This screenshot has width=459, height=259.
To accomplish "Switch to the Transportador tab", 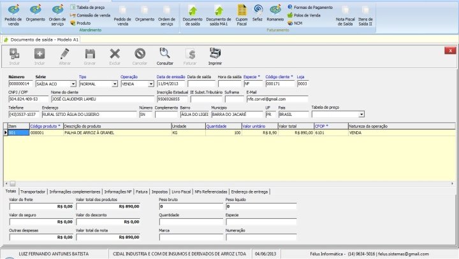I will (33, 192).
